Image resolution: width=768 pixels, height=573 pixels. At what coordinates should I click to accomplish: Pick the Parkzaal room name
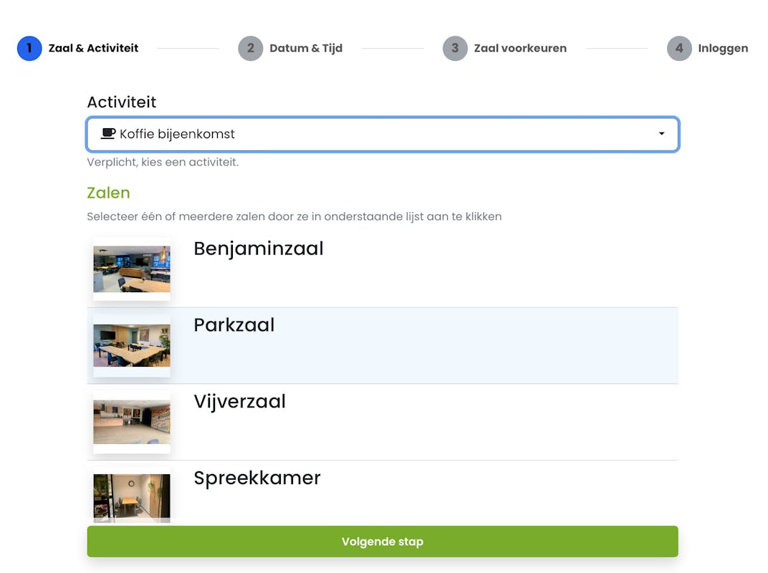tap(234, 325)
